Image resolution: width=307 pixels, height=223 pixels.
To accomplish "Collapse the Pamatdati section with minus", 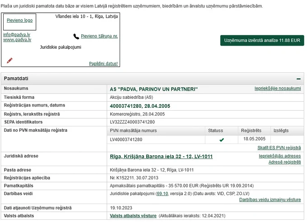I will [x=298, y=79].
